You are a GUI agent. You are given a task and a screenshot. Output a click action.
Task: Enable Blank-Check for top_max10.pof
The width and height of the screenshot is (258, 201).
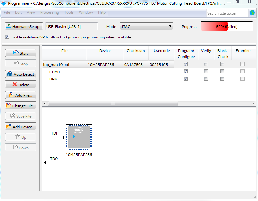[222, 64]
